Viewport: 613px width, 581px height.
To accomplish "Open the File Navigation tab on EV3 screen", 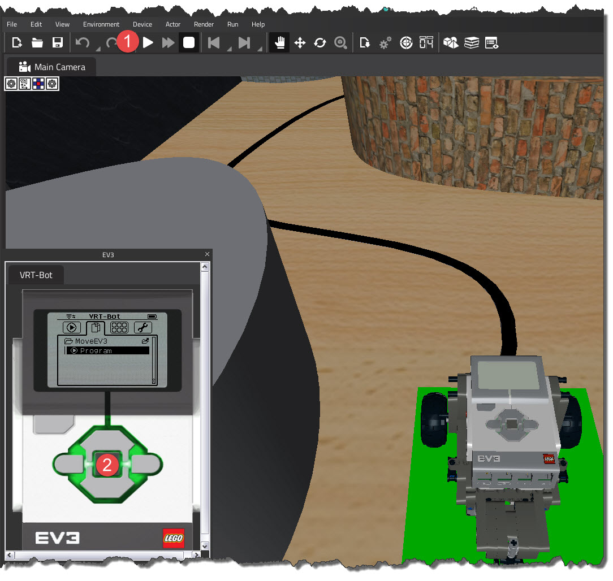I will [x=96, y=327].
